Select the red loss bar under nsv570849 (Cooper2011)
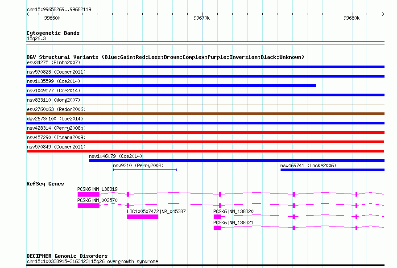This screenshot has width=397, height=268. (x=205, y=151)
